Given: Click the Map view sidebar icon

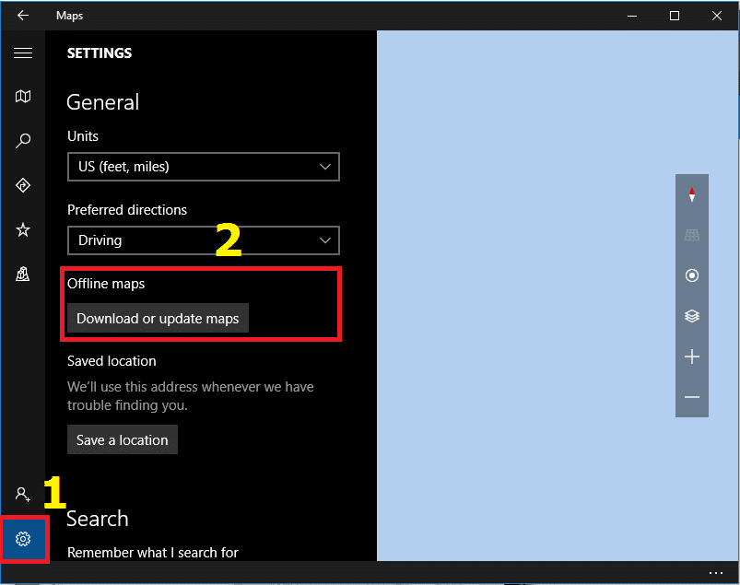Looking at the screenshot, I should click(x=23, y=97).
